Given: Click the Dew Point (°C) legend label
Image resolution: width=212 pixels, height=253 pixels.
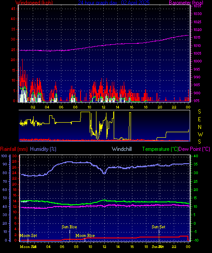Looking at the screenshot, I should tap(194, 149).
